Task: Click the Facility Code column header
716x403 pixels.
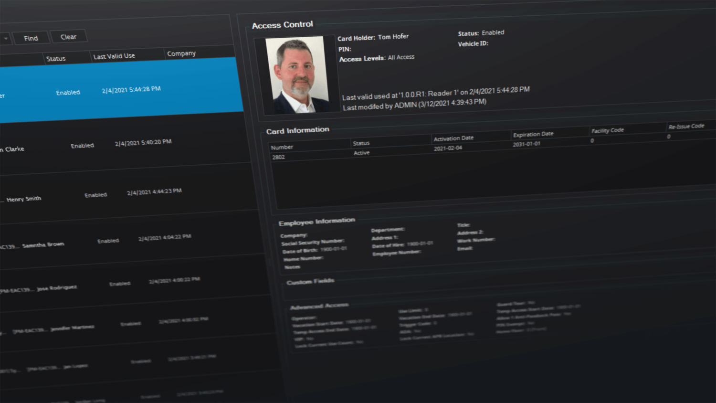Action: [x=607, y=130]
